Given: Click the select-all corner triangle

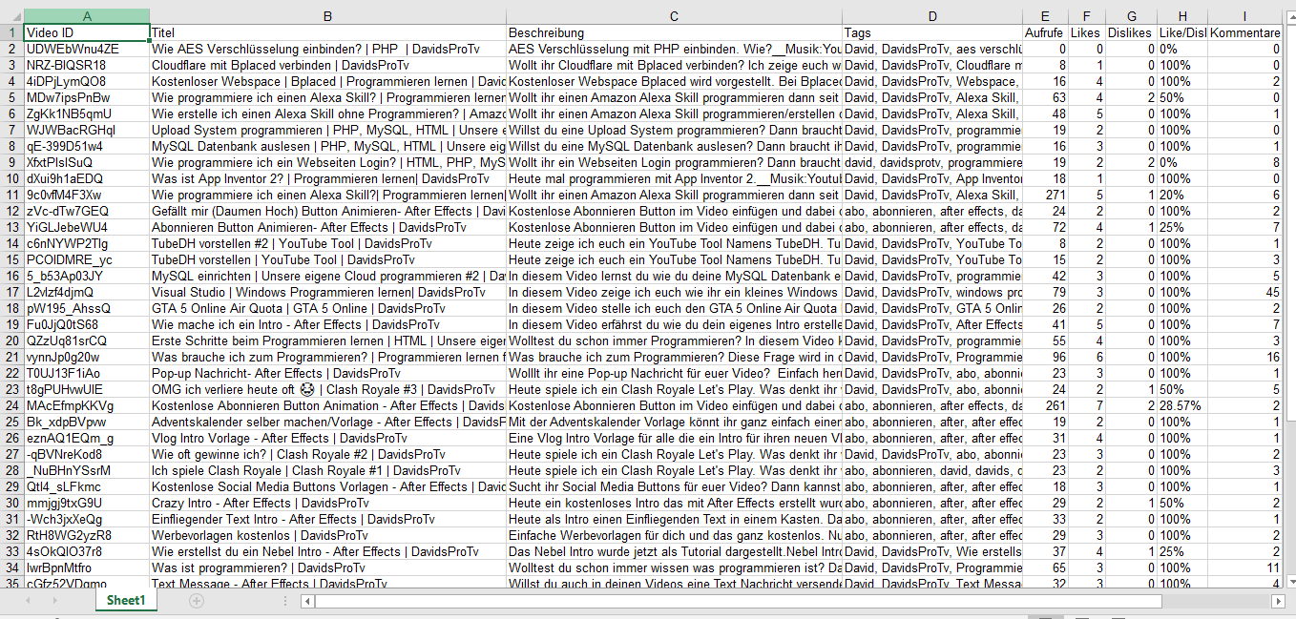Looking at the screenshot, I should click(x=10, y=16).
